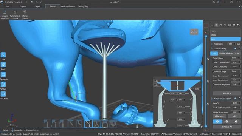This screenshot has height=136, width=242.
Task: Select the Merge Support tool
Action: tap(25, 15)
